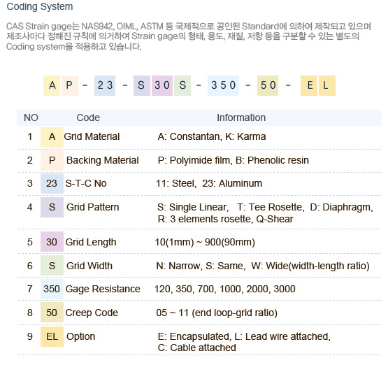Click the Gage Resistance code cell '350'
Image resolution: width=388 pixels, height=372 pixels.
coord(52,289)
